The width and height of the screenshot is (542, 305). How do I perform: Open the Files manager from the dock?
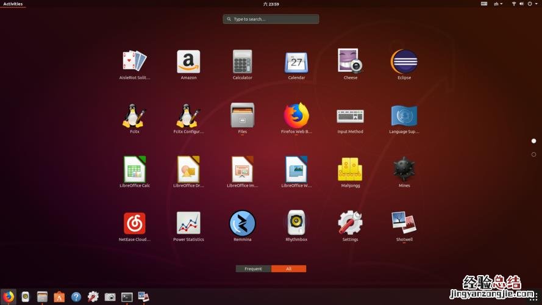[42, 296]
